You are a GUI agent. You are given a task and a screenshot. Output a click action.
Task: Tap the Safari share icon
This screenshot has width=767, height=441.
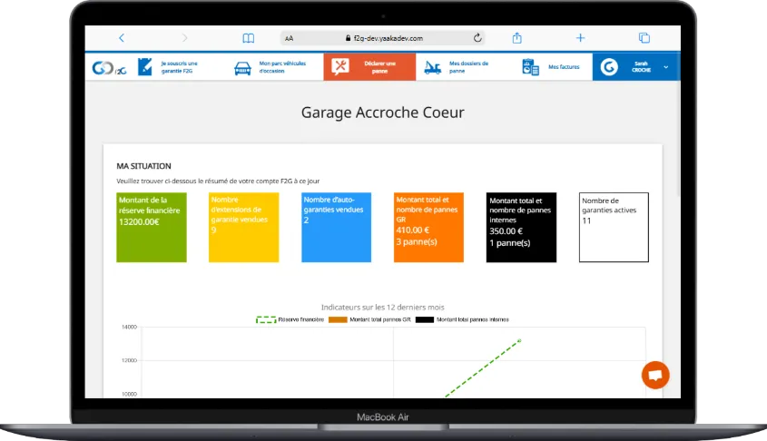(517, 38)
